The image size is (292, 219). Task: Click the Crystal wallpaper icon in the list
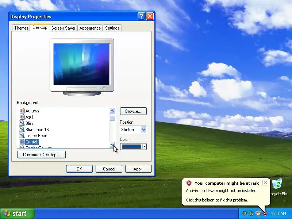[22, 142]
